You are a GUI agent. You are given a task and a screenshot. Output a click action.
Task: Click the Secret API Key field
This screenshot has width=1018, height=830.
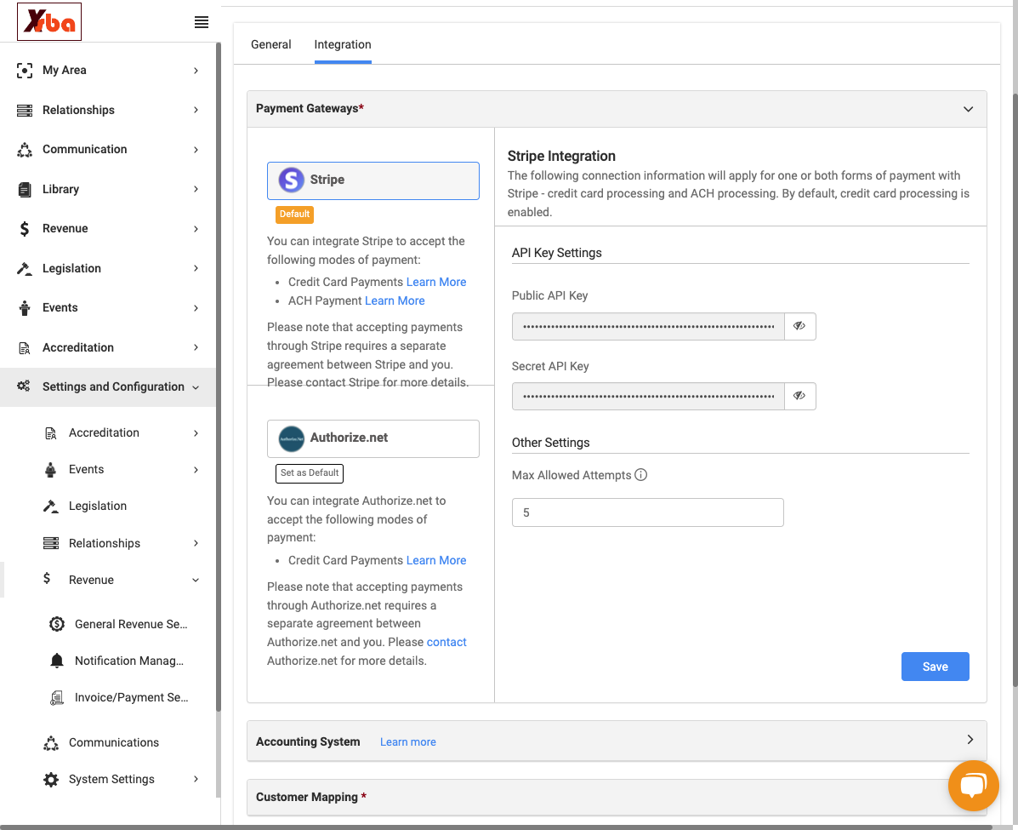[647, 396]
